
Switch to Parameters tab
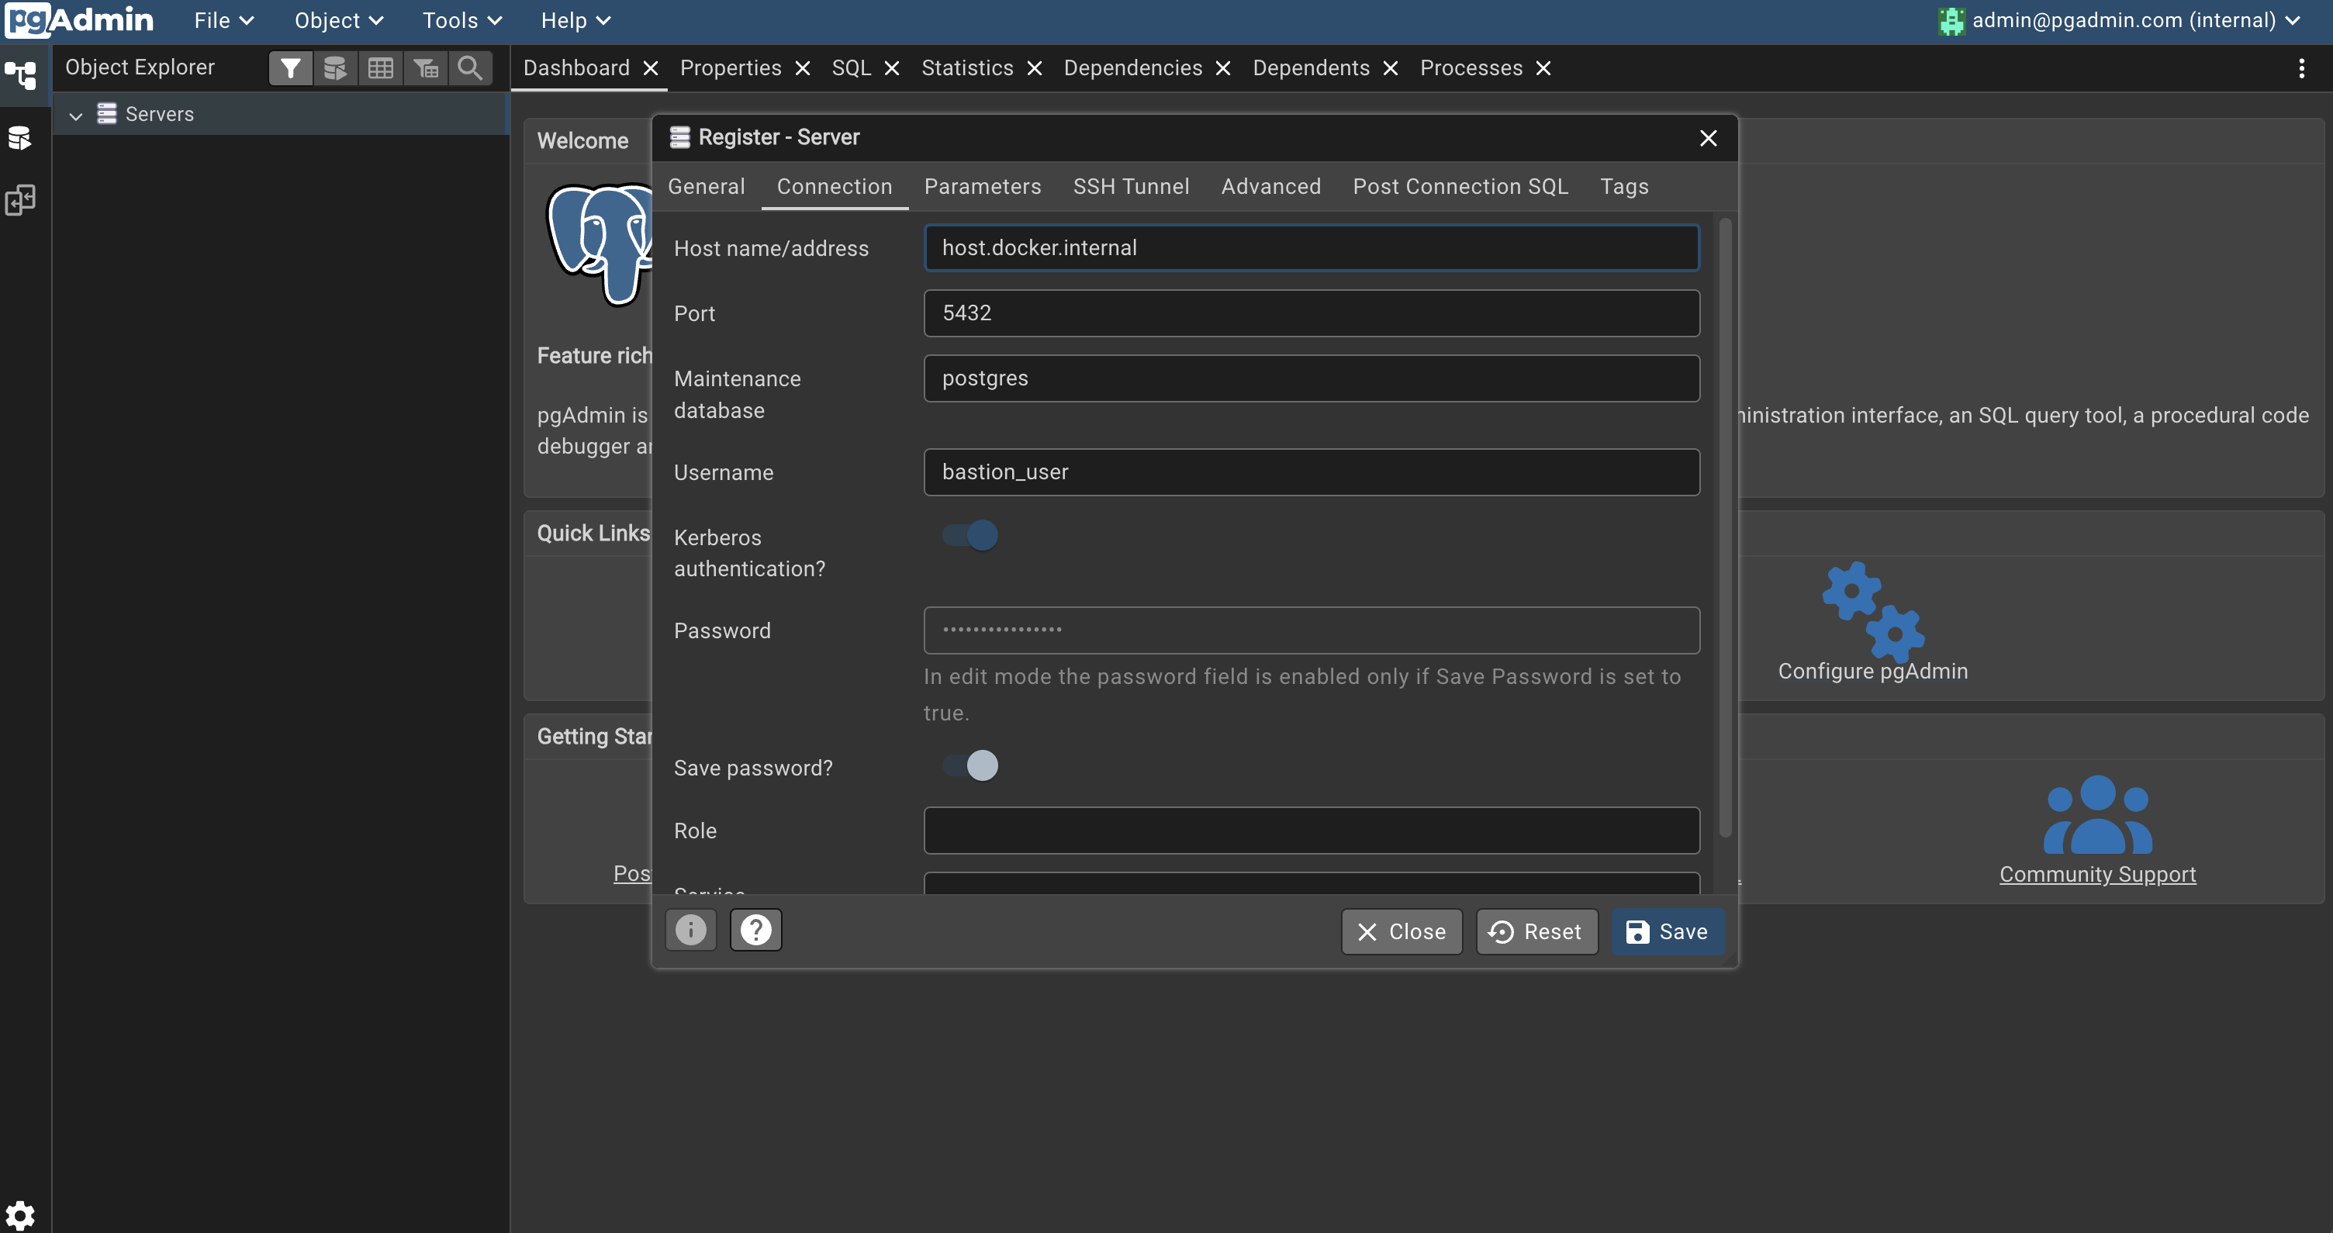(983, 186)
